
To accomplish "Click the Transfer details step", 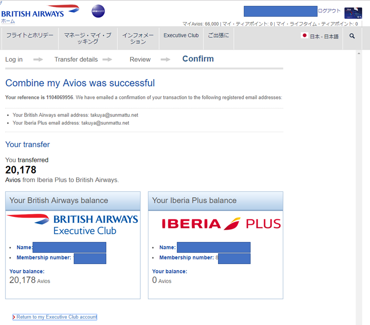I will point(76,60).
